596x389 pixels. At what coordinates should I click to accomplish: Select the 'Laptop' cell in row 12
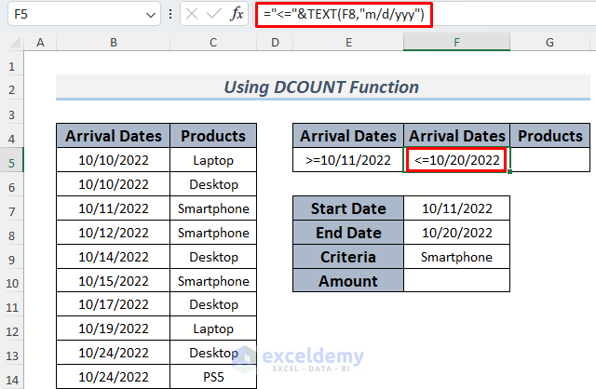213,329
